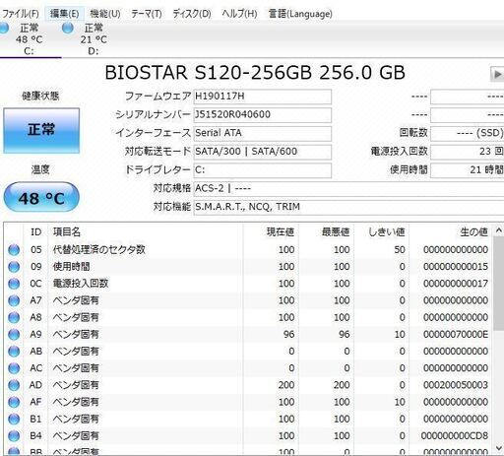Click the firmware field H190117H
This screenshot has width=504, height=456.
pos(262,97)
